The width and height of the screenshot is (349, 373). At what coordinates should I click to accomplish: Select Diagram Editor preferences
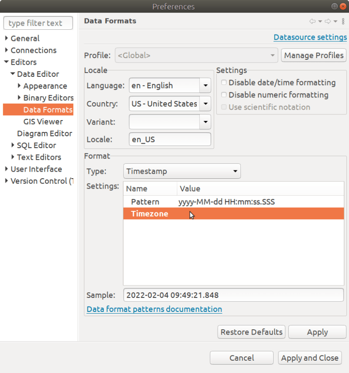coord(44,133)
